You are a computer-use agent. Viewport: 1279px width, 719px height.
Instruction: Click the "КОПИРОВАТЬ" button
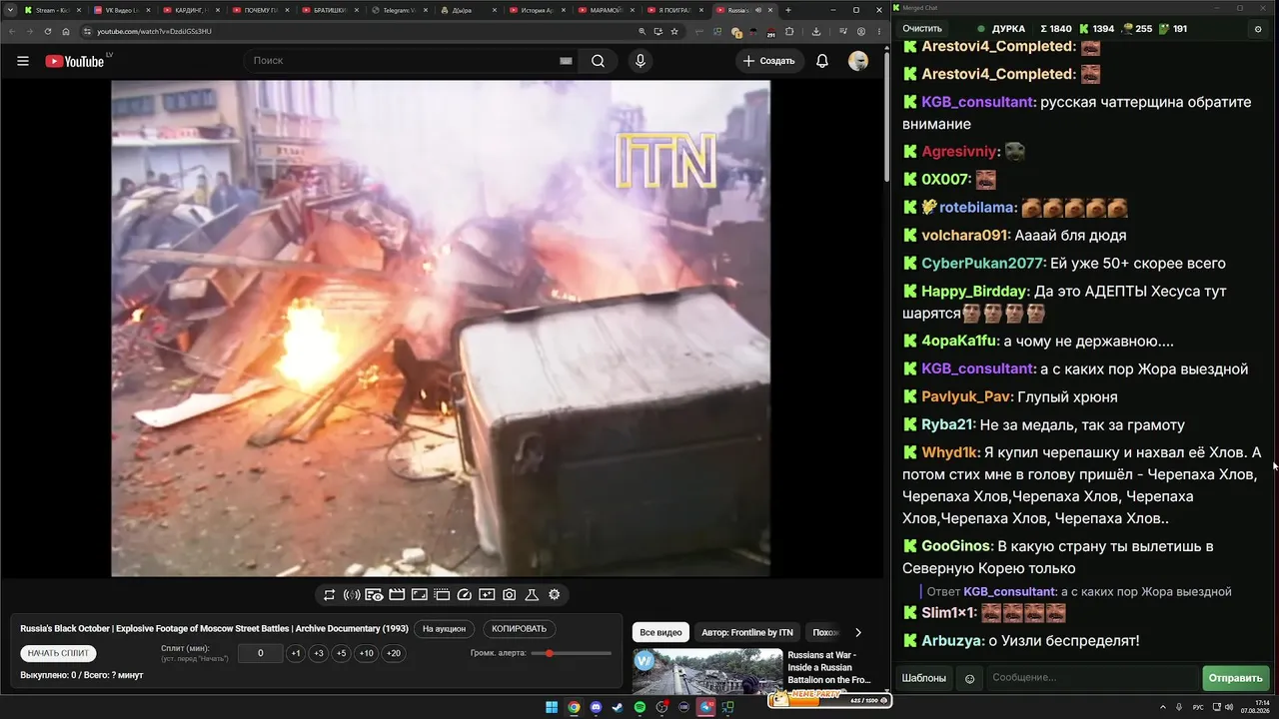point(520,629)
